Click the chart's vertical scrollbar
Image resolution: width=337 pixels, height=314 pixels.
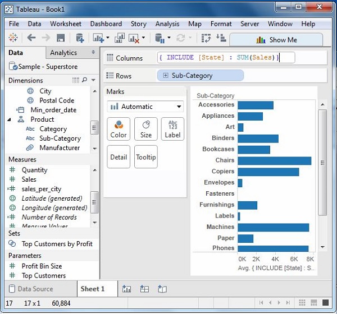322,163
